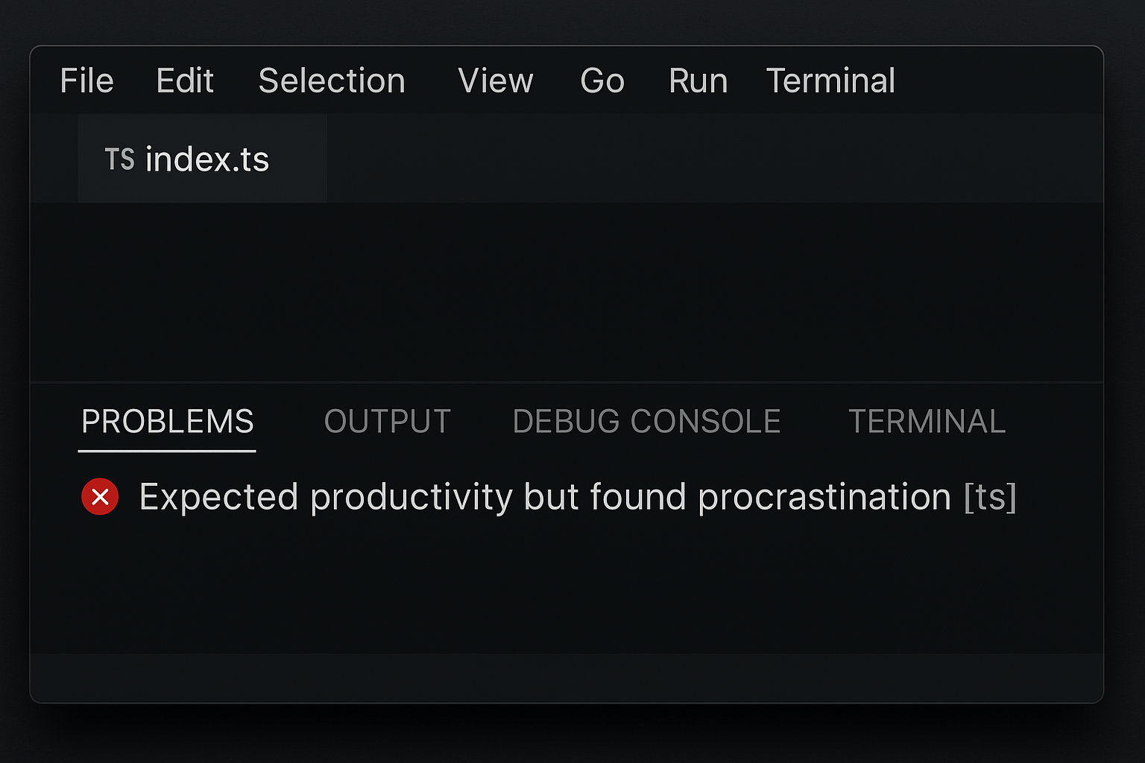This screenshot has height=763, width=1145.
Task: Select the index.ts editor tab
Action: pos(202,159)
